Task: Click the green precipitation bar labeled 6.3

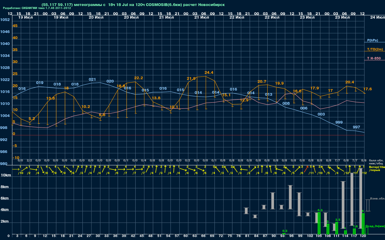Action: (x=319, y=223)
